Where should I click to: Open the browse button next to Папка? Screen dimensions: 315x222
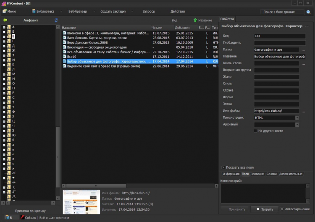point(303,50)
